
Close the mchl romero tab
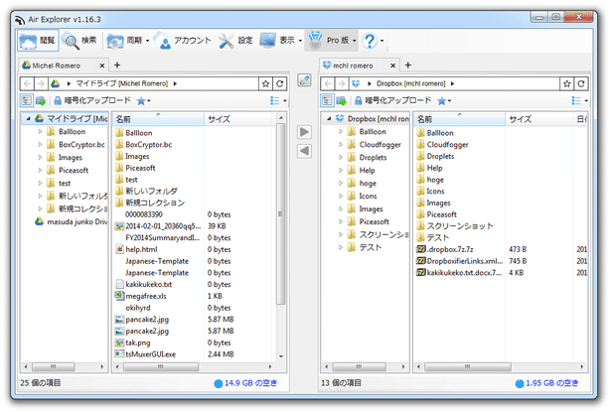(392, 66)
